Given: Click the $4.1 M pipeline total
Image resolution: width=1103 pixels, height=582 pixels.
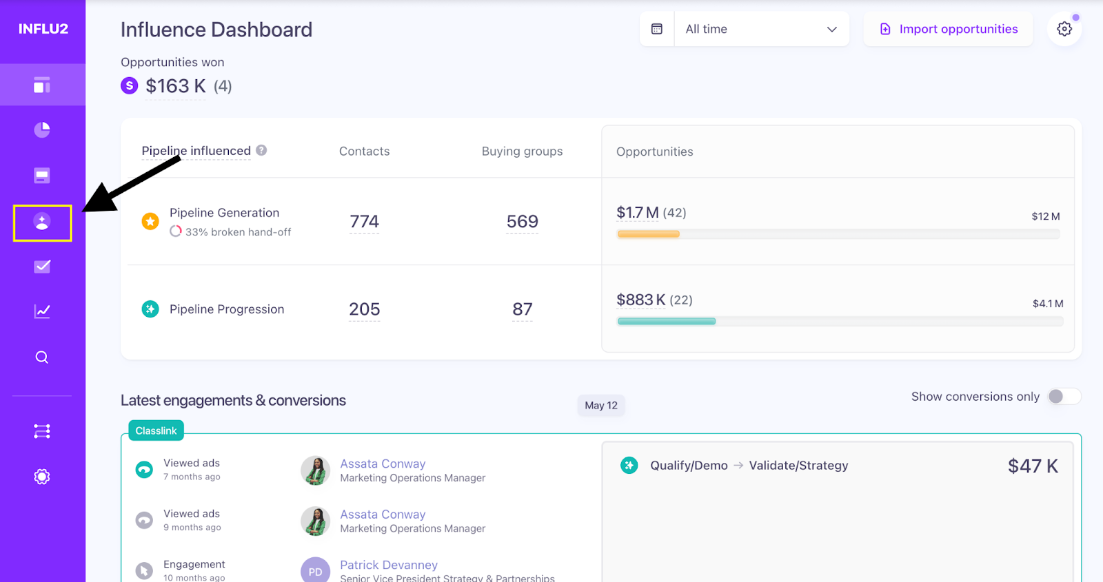Looking at the screenshot, I should (1048, 304).
